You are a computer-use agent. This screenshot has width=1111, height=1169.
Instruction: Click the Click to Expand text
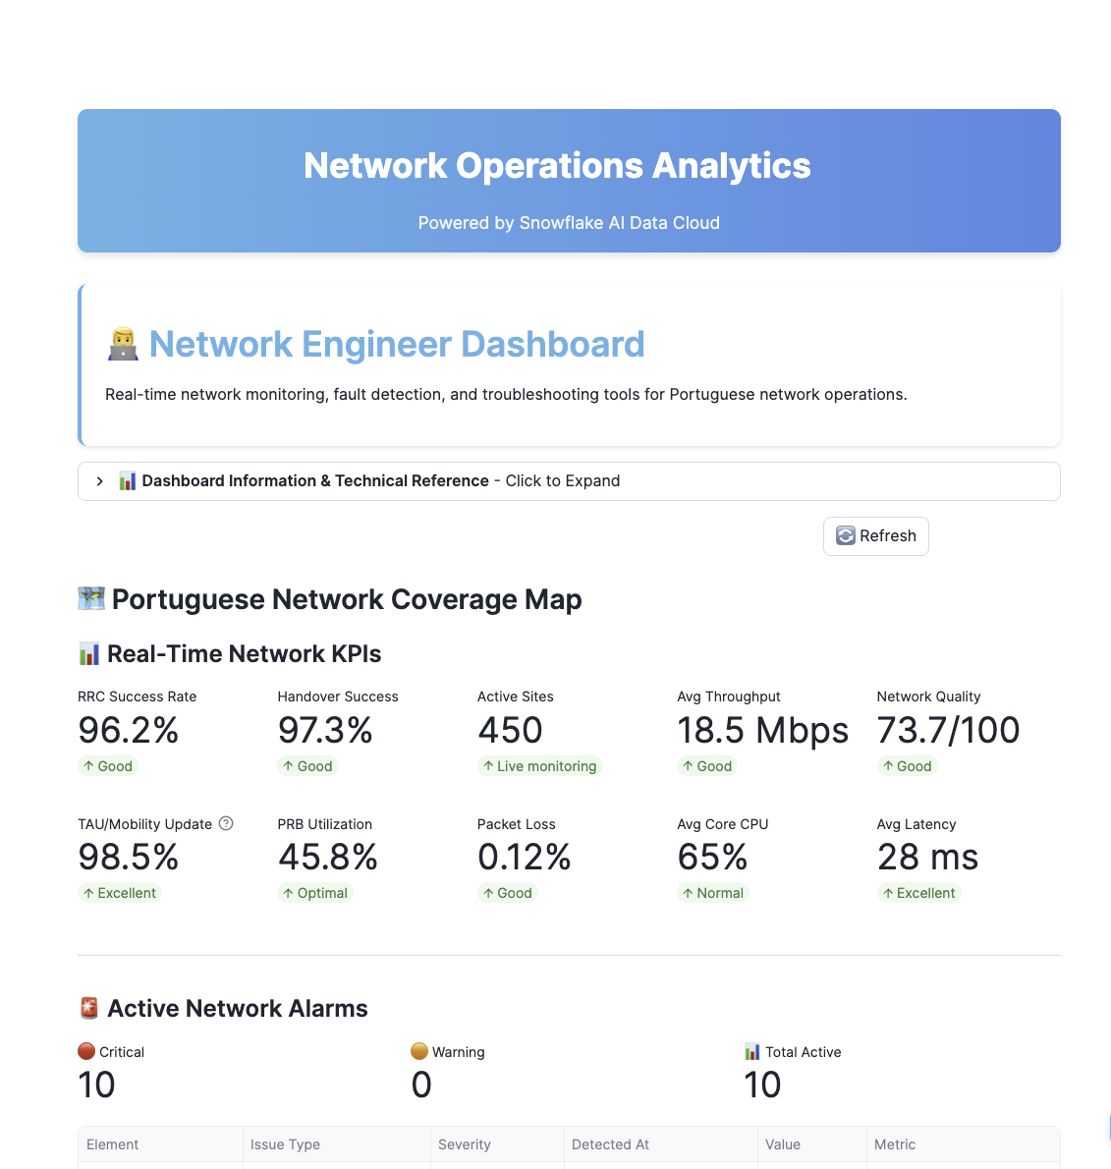[x=562, y=480]
